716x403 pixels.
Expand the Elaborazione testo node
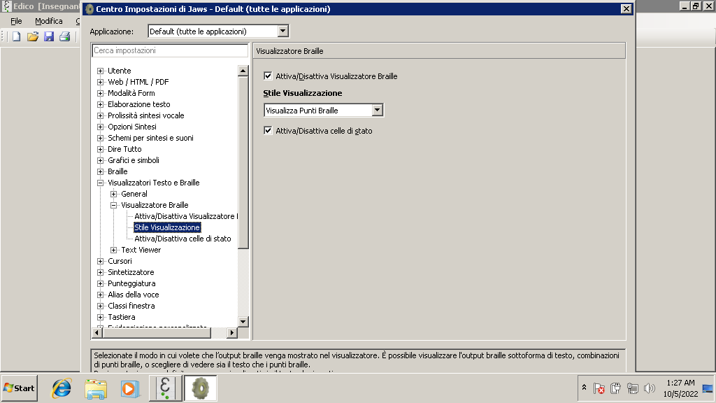pos(101,105)
